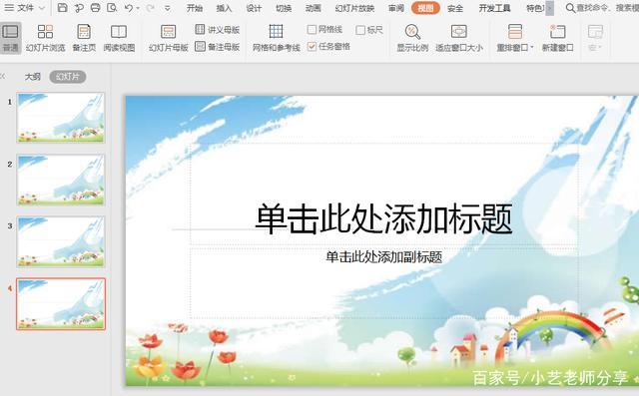Open the 幻灯片放映 slide show tab

[x=354, y=8]
